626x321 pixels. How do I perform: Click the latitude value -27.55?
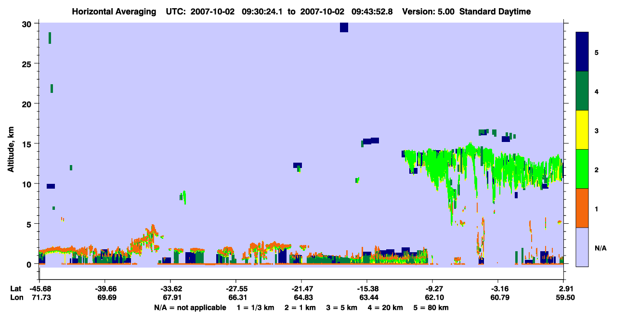[236, 289]
